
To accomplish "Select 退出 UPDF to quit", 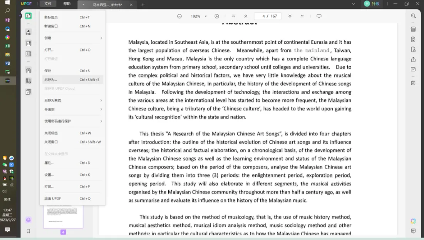I will 73,198.
